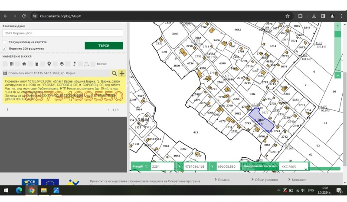This screenshot has height=202, width=347.
Task: Click the keywords search input field
Action: [x=63, y=33]
